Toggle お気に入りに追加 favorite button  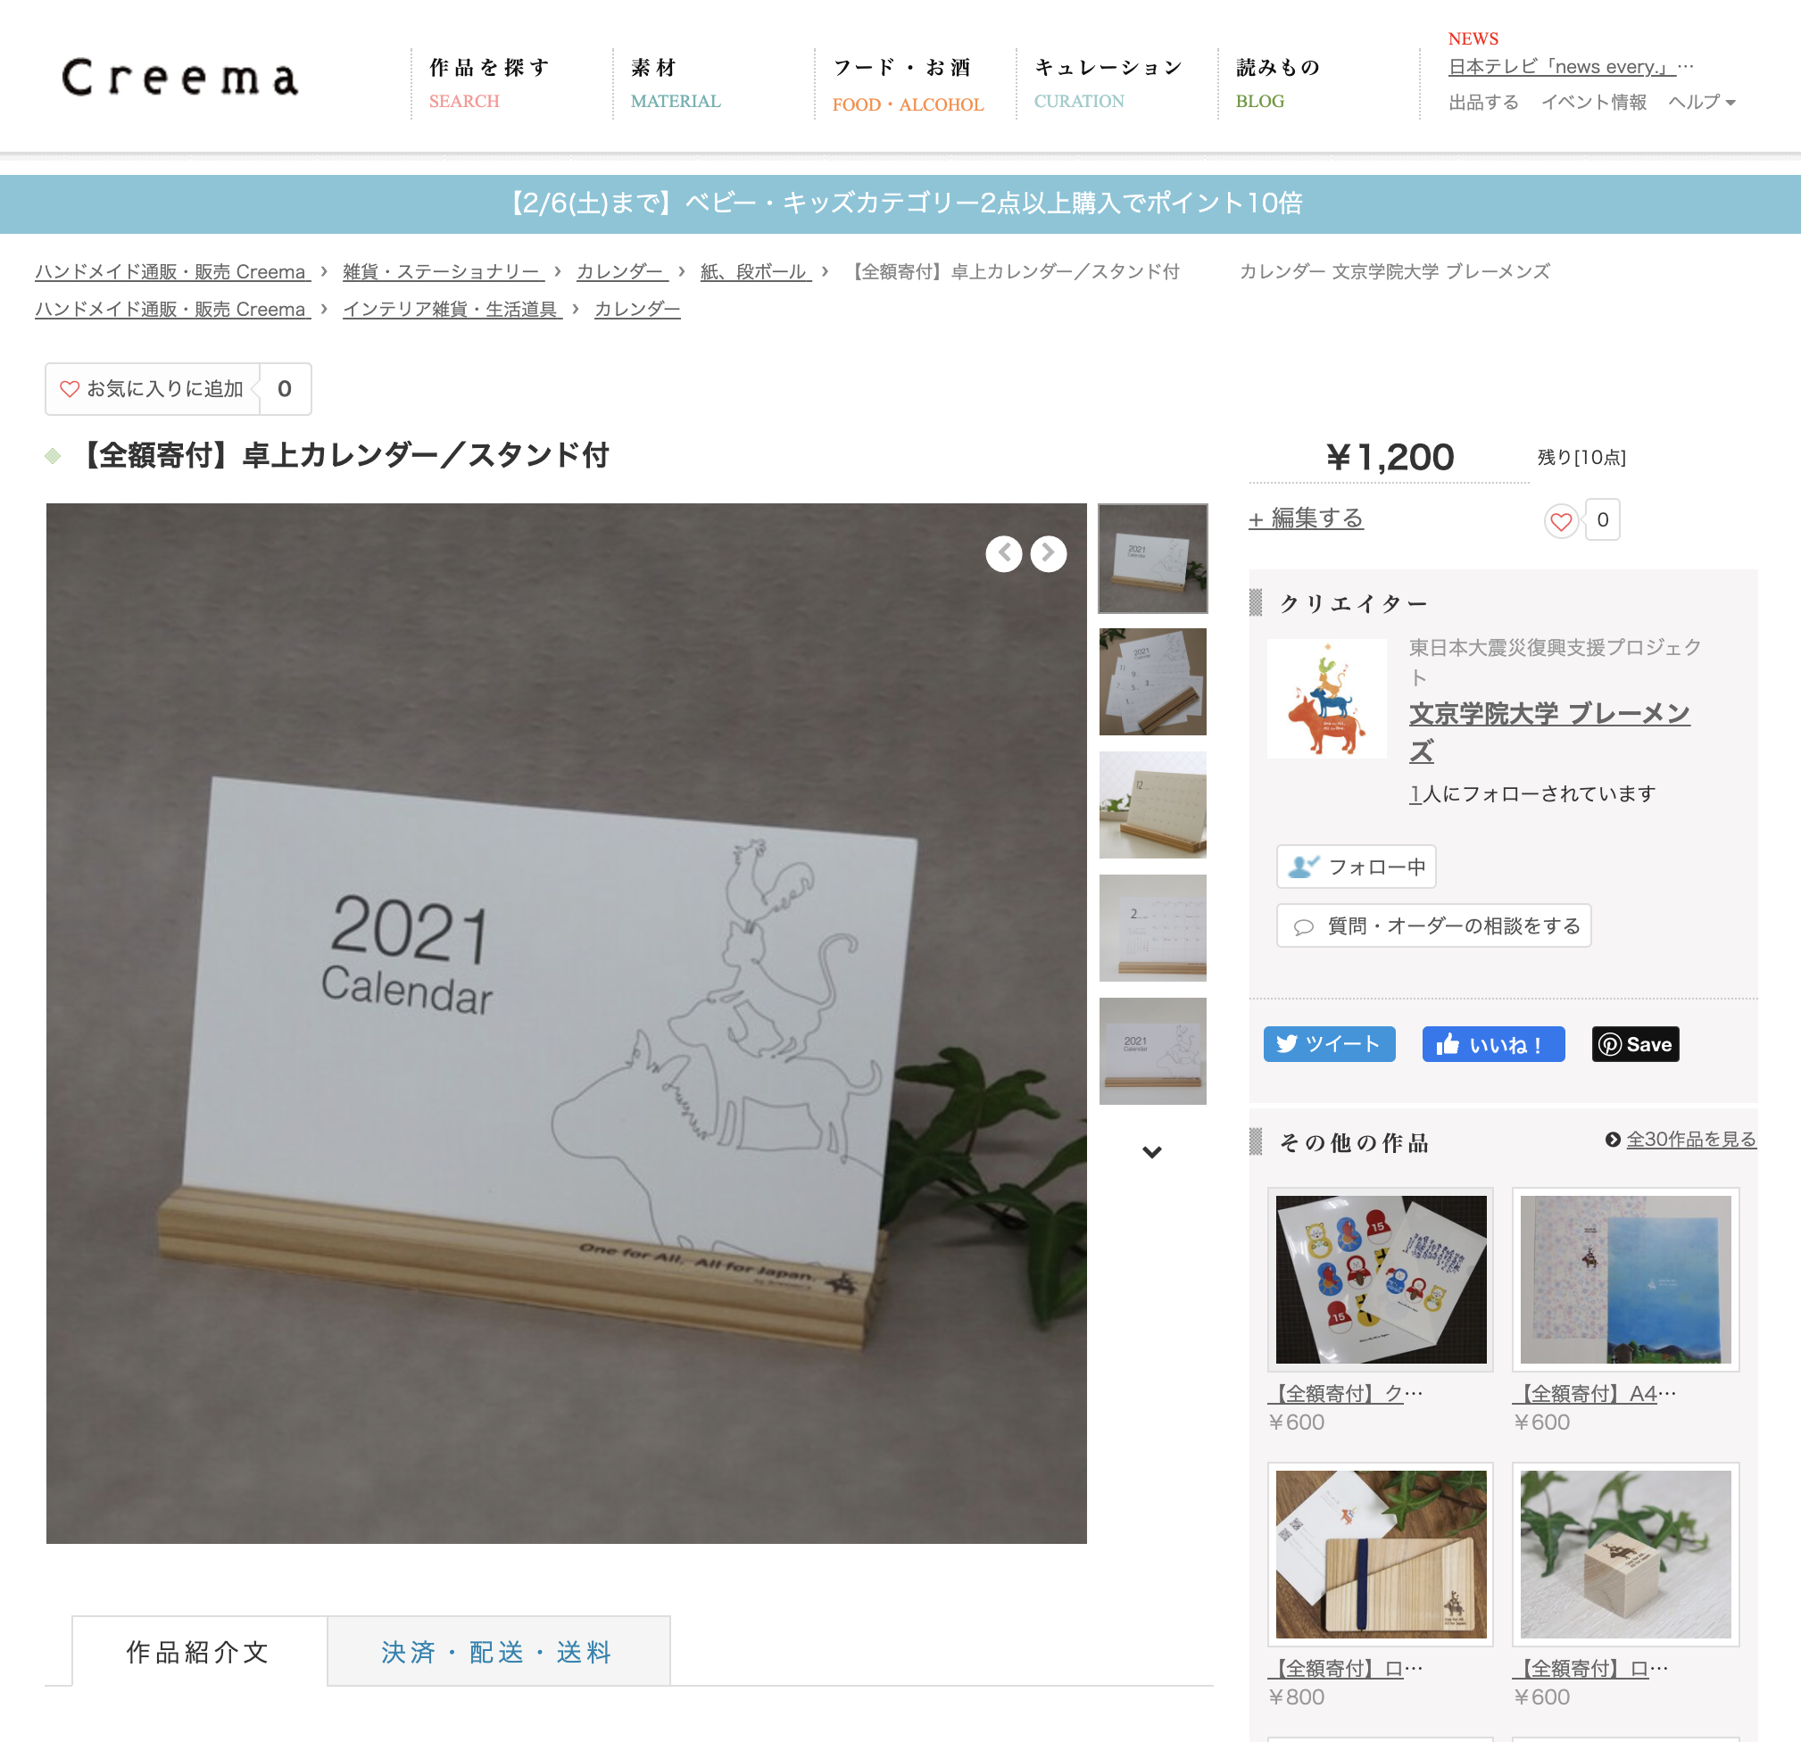coord(153,388)
